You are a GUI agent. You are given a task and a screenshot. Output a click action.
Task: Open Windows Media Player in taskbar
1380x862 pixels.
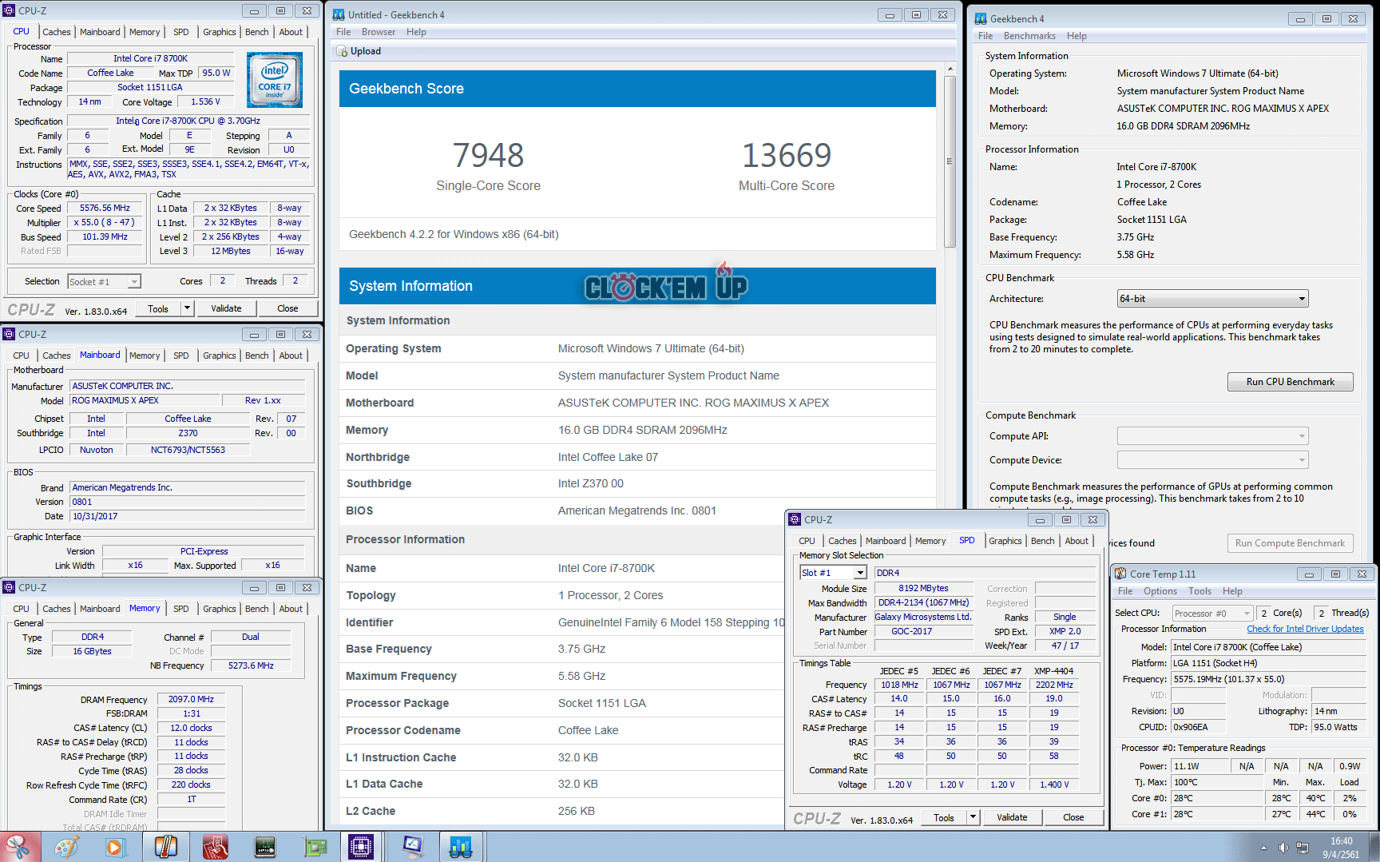click(x=115, y=847)
